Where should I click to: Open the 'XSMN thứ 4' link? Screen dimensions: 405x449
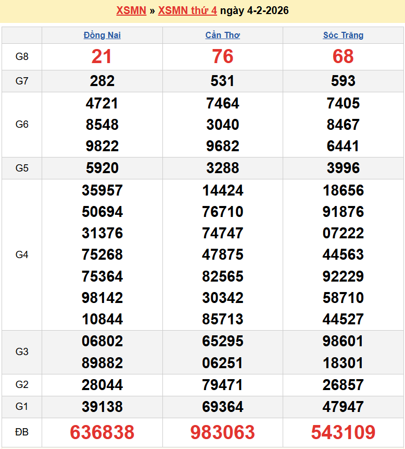point(187,11)
